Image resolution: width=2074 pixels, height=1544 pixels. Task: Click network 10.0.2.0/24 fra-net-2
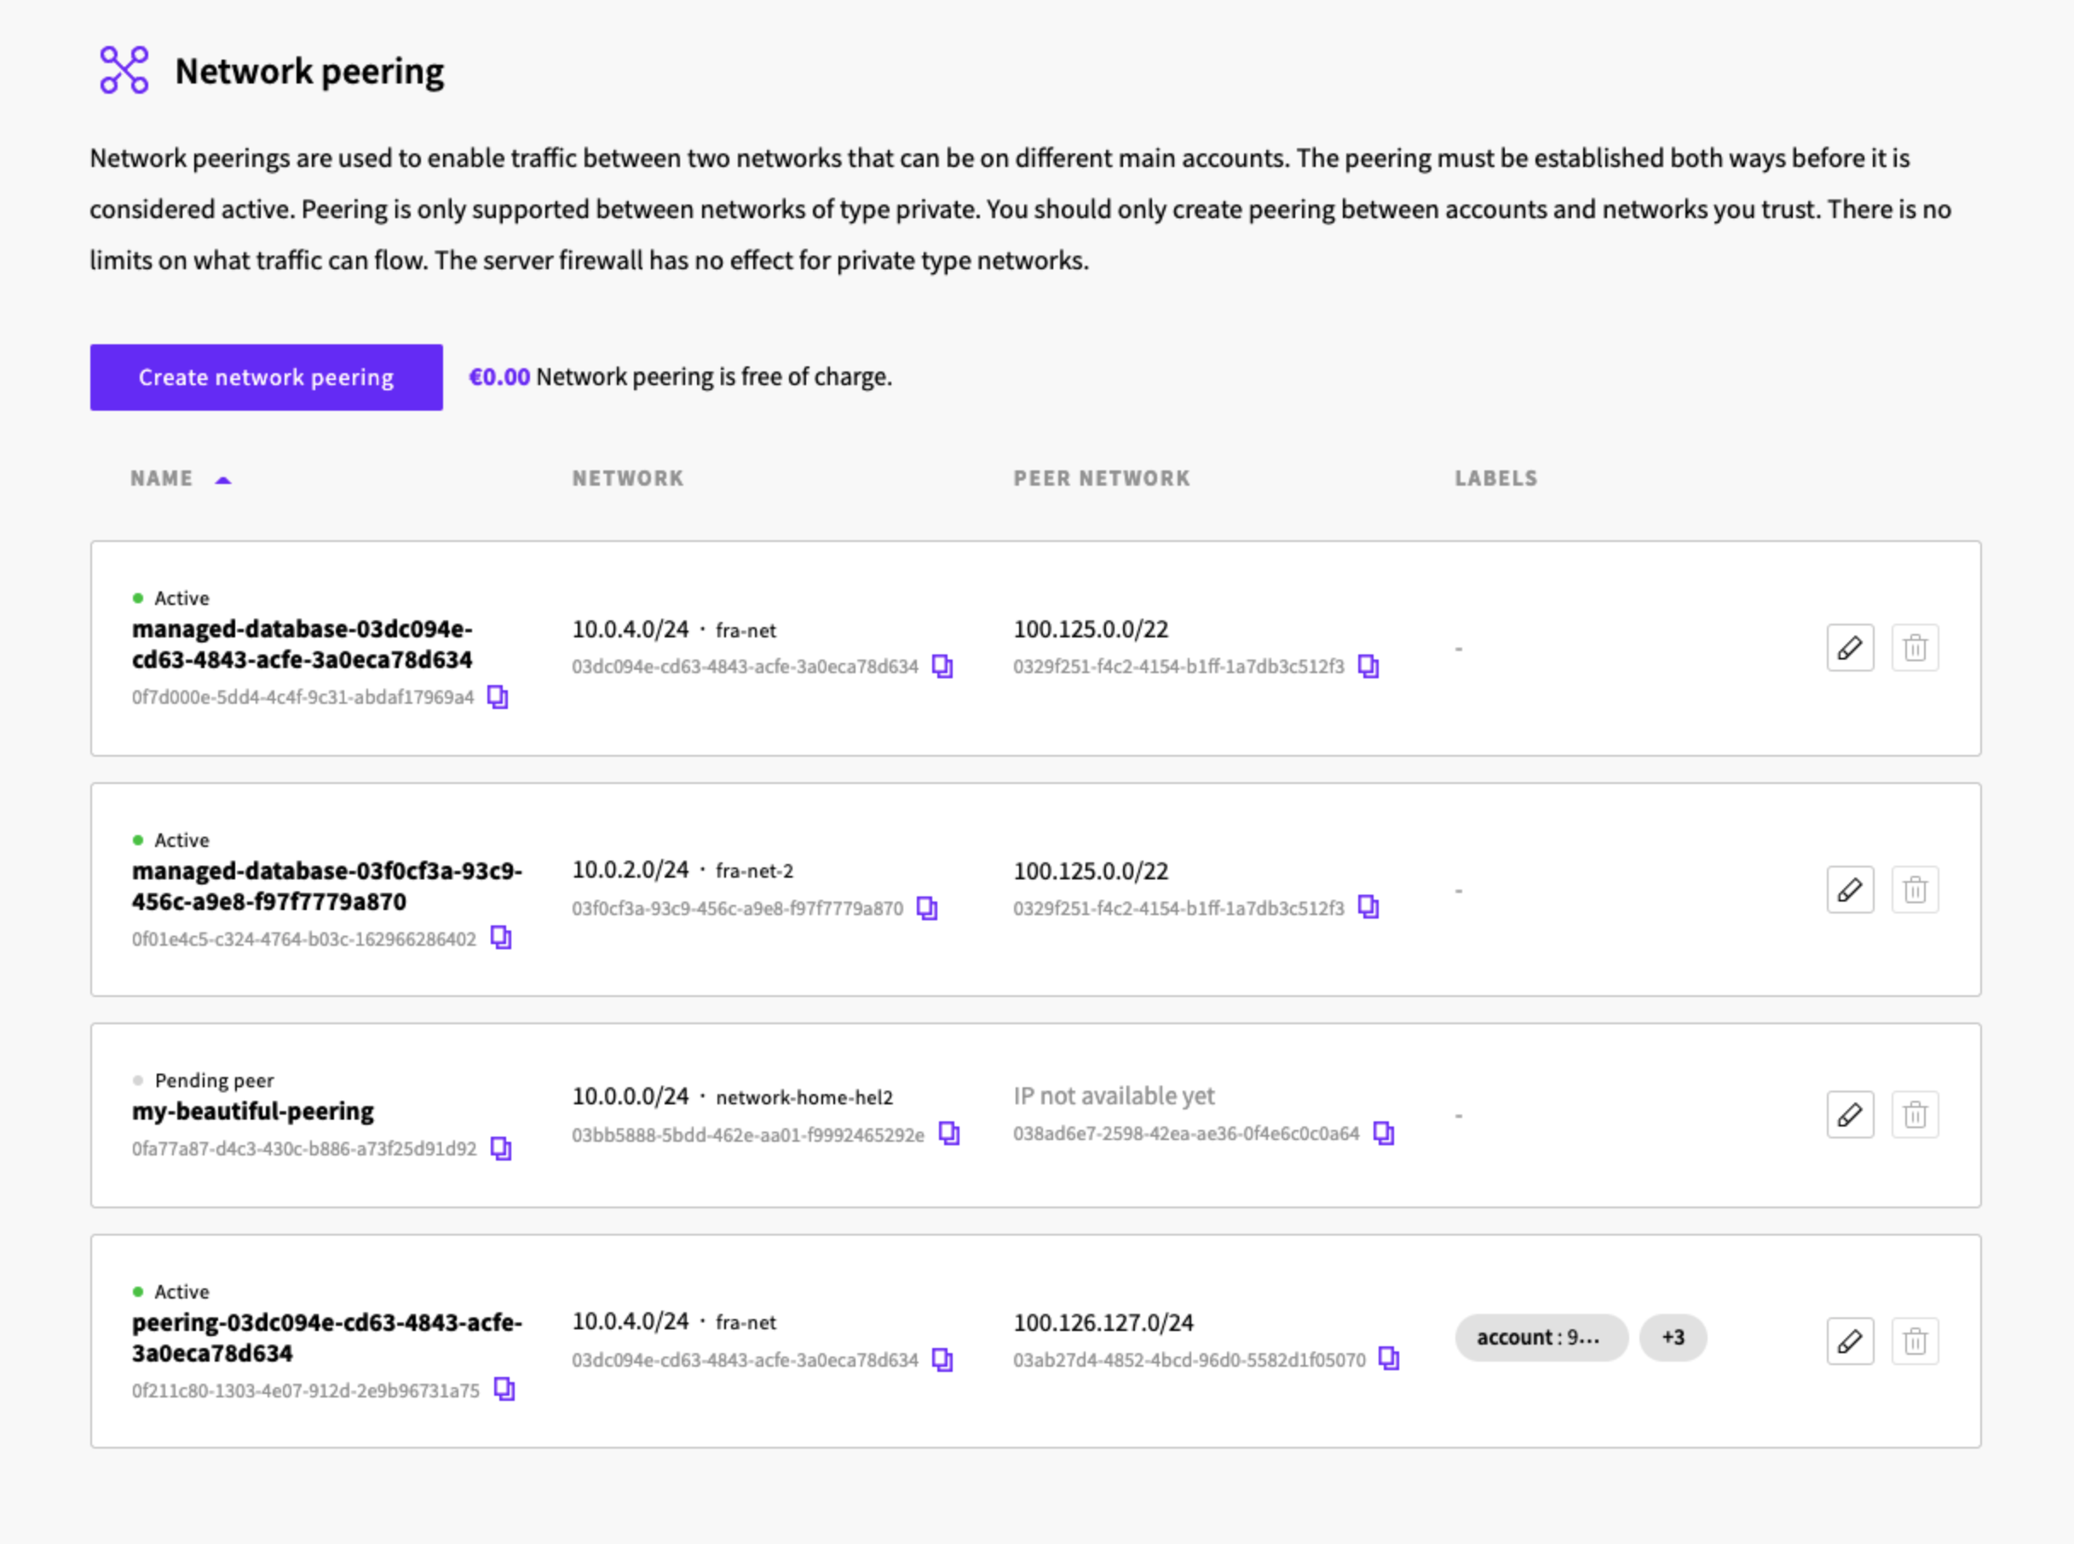click(x=683, y=870)
